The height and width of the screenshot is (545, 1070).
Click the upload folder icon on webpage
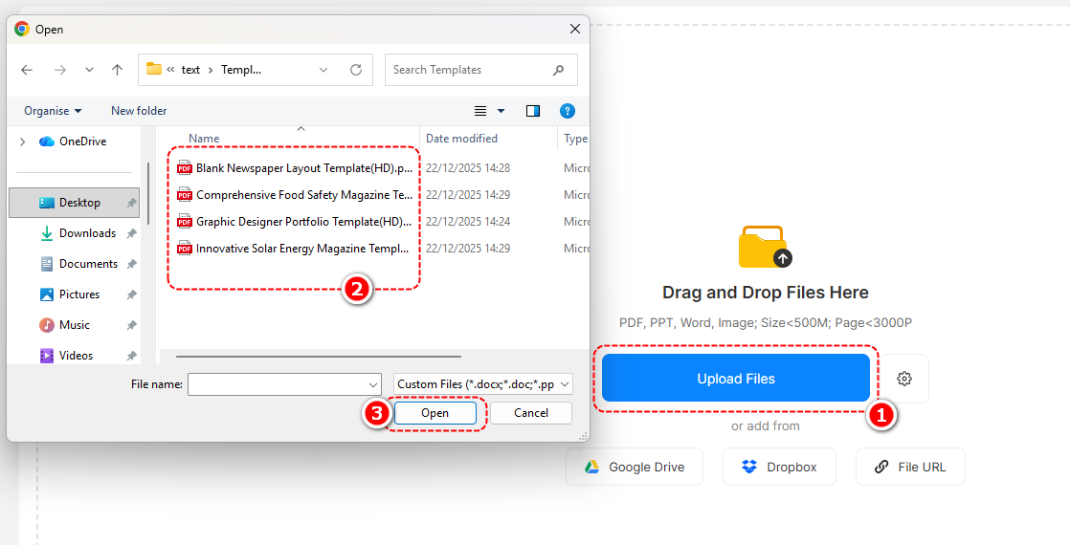[x=765, y=247]
